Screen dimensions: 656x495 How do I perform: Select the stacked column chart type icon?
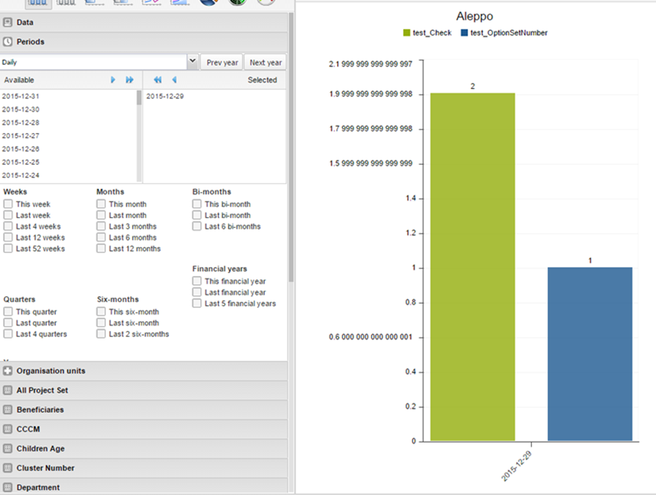[x=66, y=3]
